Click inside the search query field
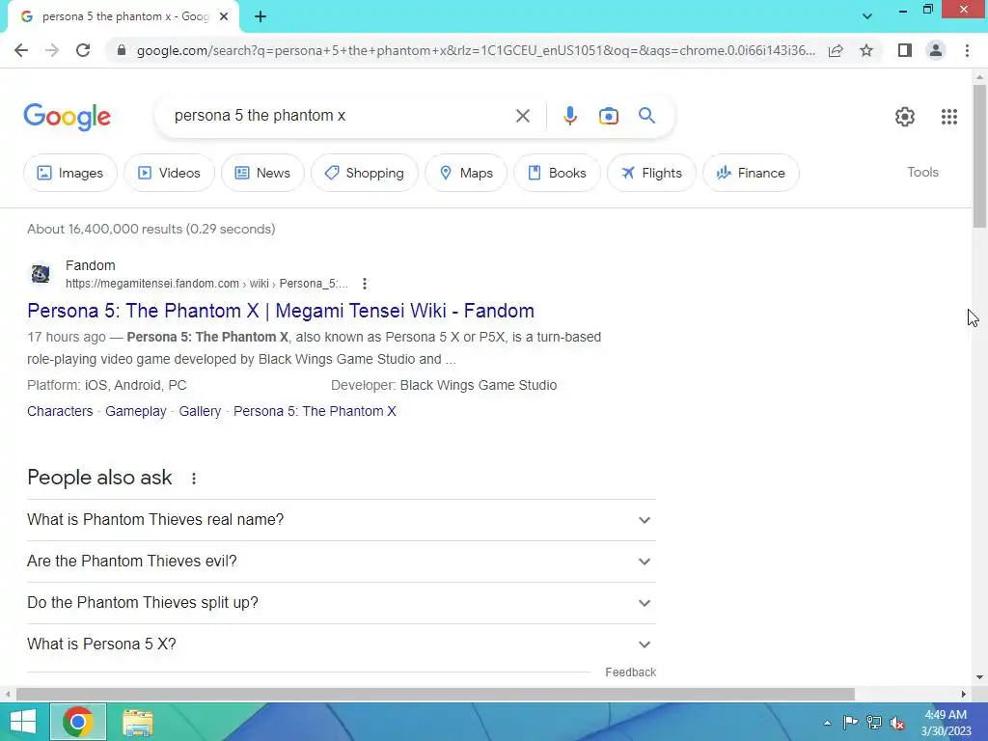This screenshot has width=988, height=741. [x=337, y=116]
